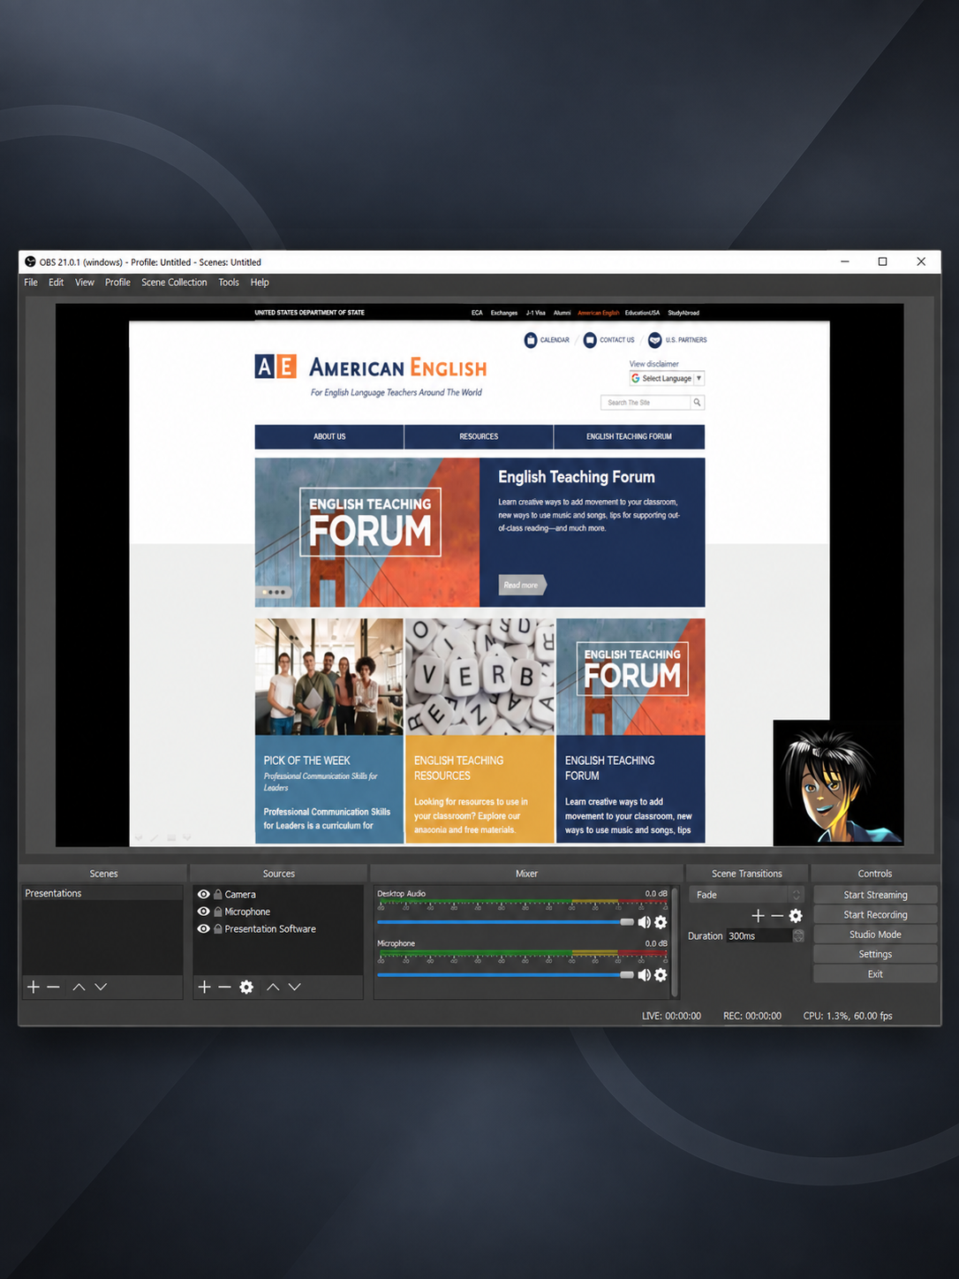Open Select Language dropdown on webpage
The width and height of the screenshot is (959, 1279).
point(667,378)
